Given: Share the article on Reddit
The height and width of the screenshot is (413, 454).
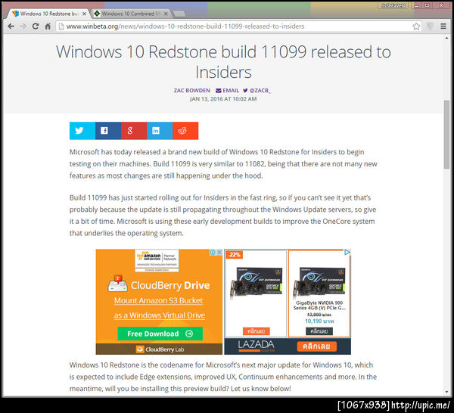Looking at the screenshot, I should point(185,131).
